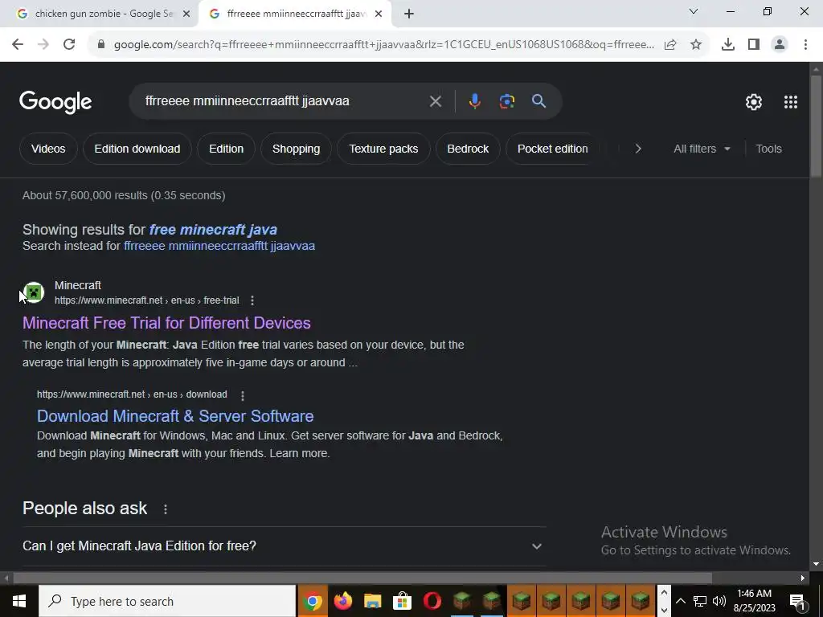The image size is (823, 617).
Task: Clear the search box with the X icon
Action: tap(435, 101)
